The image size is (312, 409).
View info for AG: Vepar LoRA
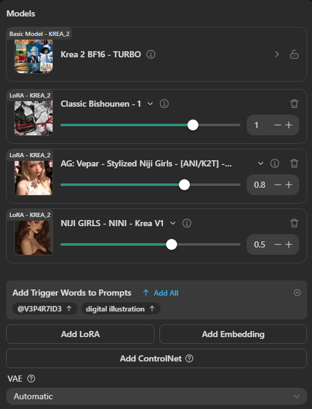(x=275, y=163)
